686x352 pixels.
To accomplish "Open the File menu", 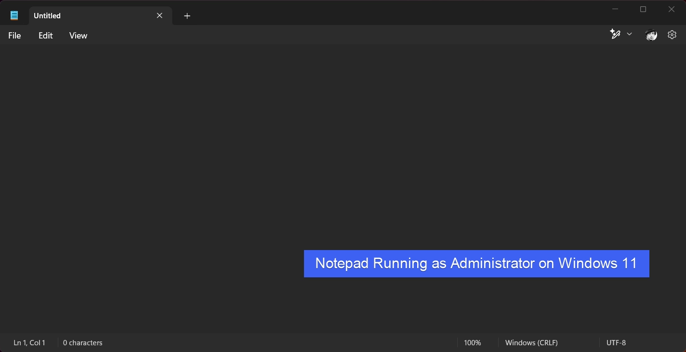I will click(x=14, y=36).
